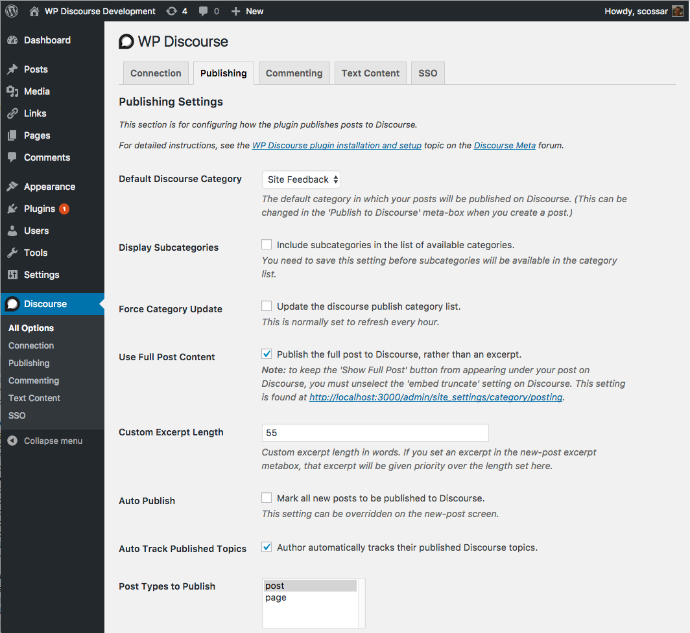The height and width of the screenshot is (633, 690).
Task: Open the updates icon showing 4
Action: tap(172, 11)
